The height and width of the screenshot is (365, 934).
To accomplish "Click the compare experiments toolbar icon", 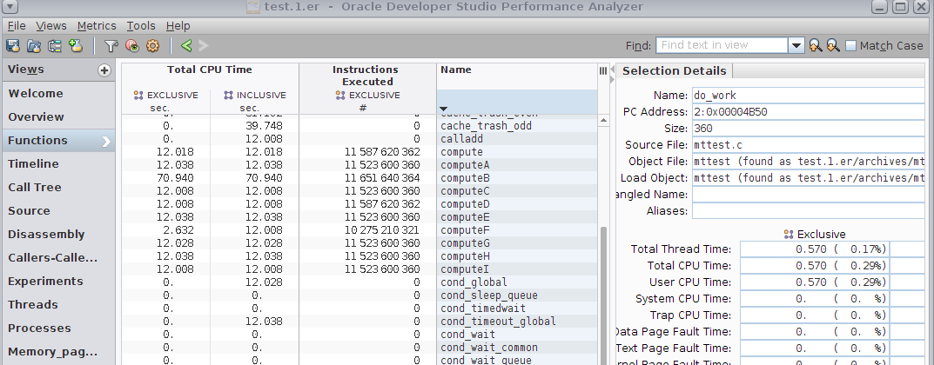I will [x=55, y=46].
